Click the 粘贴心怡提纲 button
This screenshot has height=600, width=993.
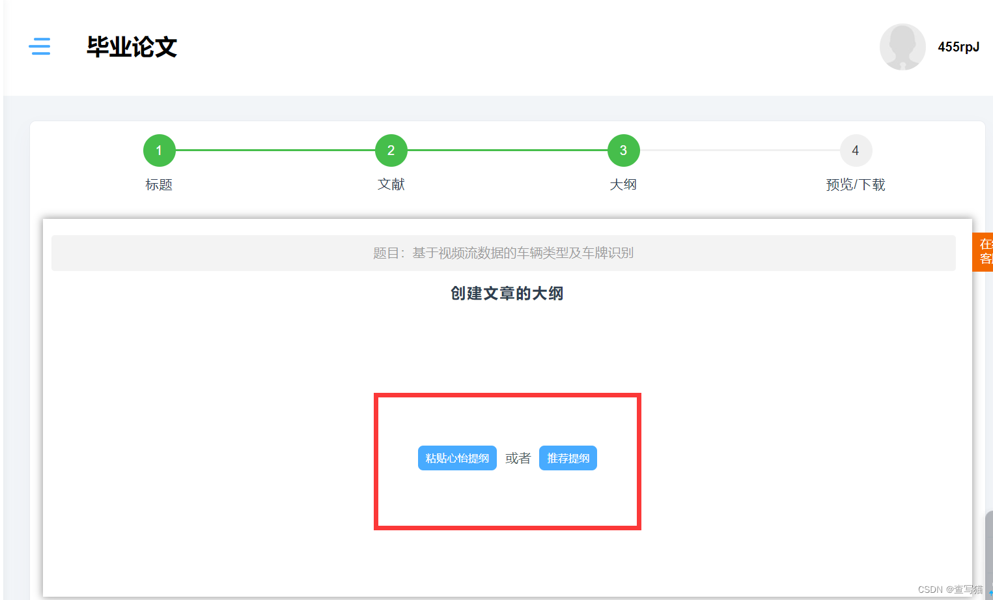pos(457,458)
